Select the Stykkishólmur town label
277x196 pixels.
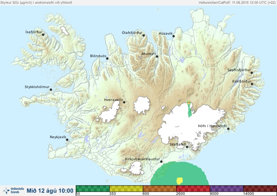(x=37, y=87)
